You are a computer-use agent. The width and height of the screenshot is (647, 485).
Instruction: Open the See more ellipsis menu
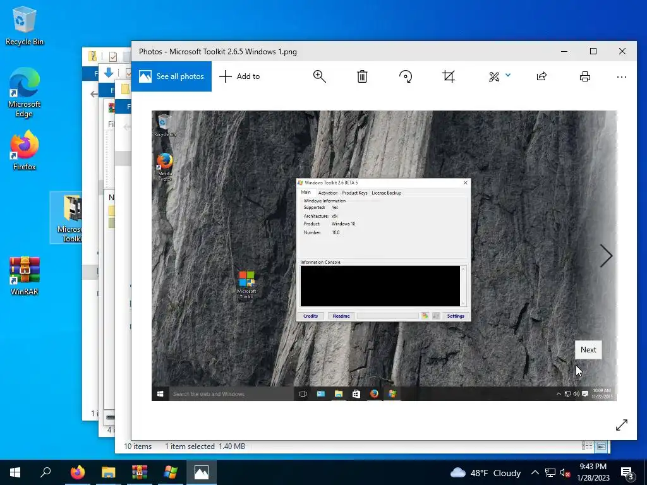tap(622, 76)
